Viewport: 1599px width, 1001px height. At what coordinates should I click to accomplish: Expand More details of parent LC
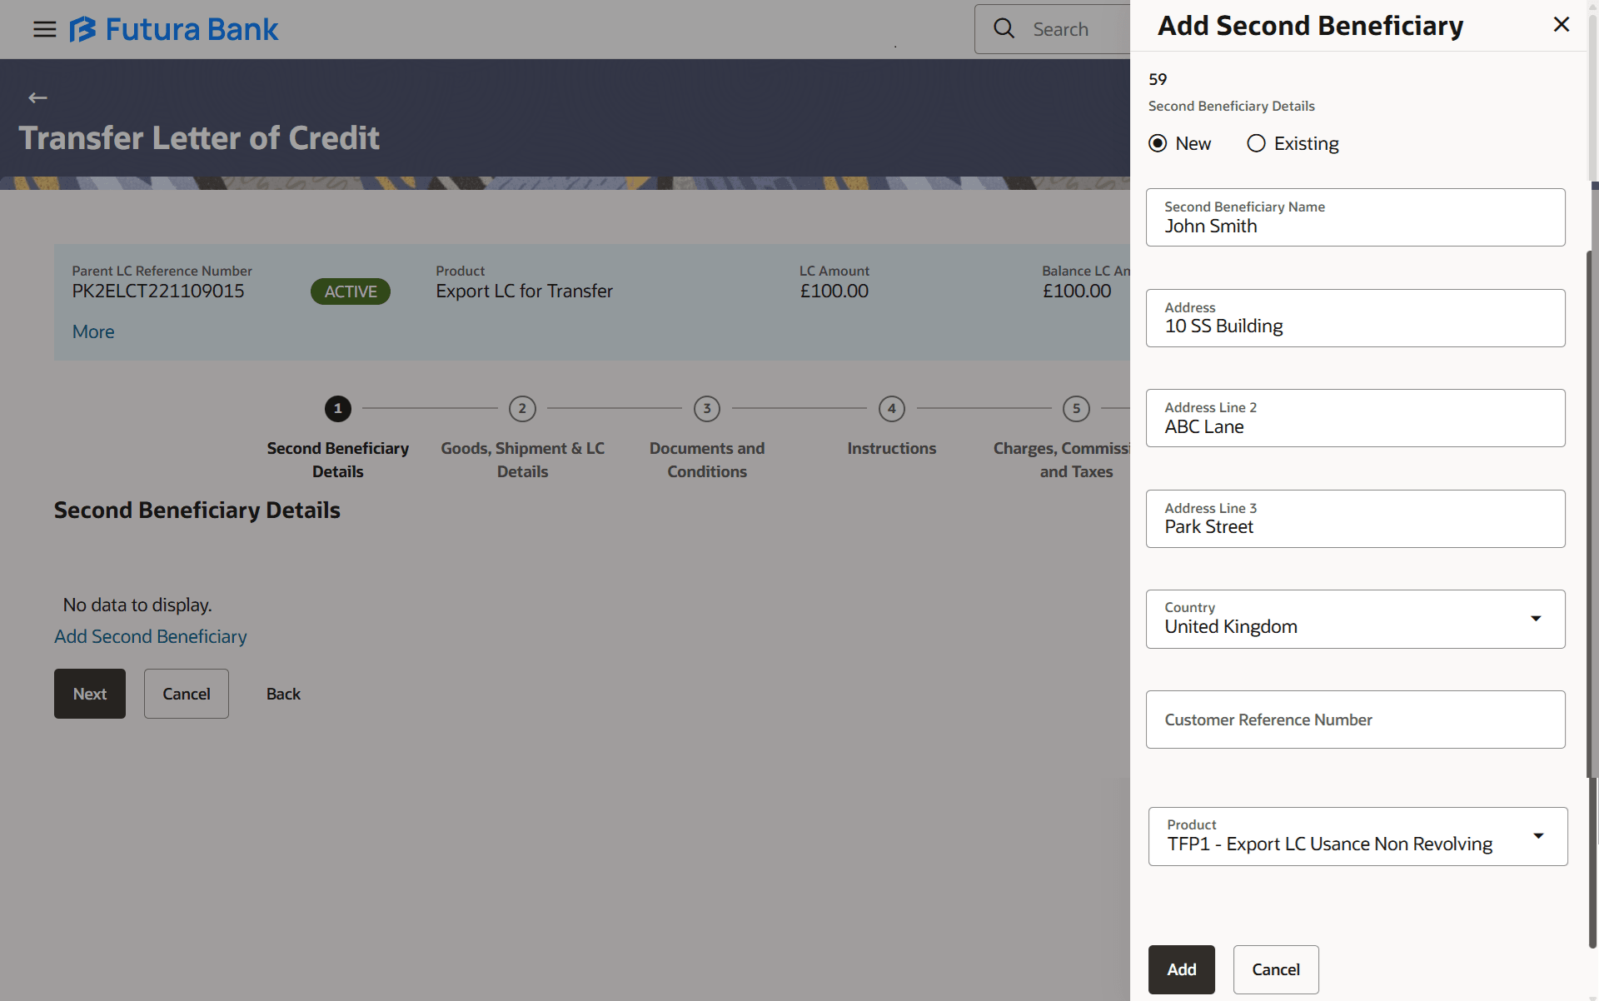(x=93, y=331)
